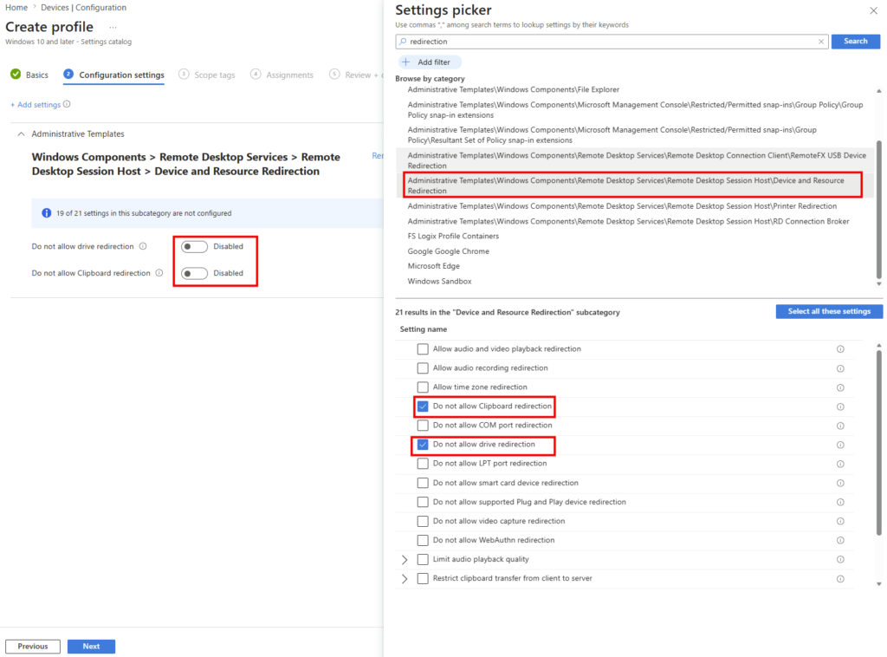Go to the Assignments tab
The height and width of the screenshot is (657, 887).
tap(282, 75)
